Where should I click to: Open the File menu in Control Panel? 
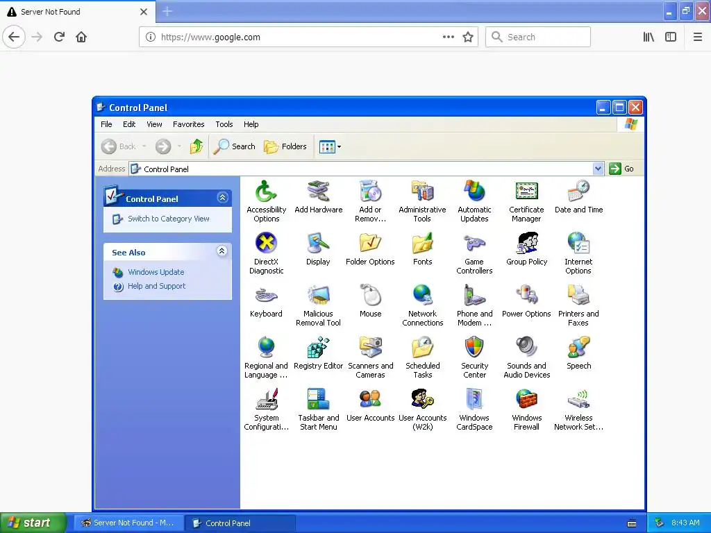[106, 124]
